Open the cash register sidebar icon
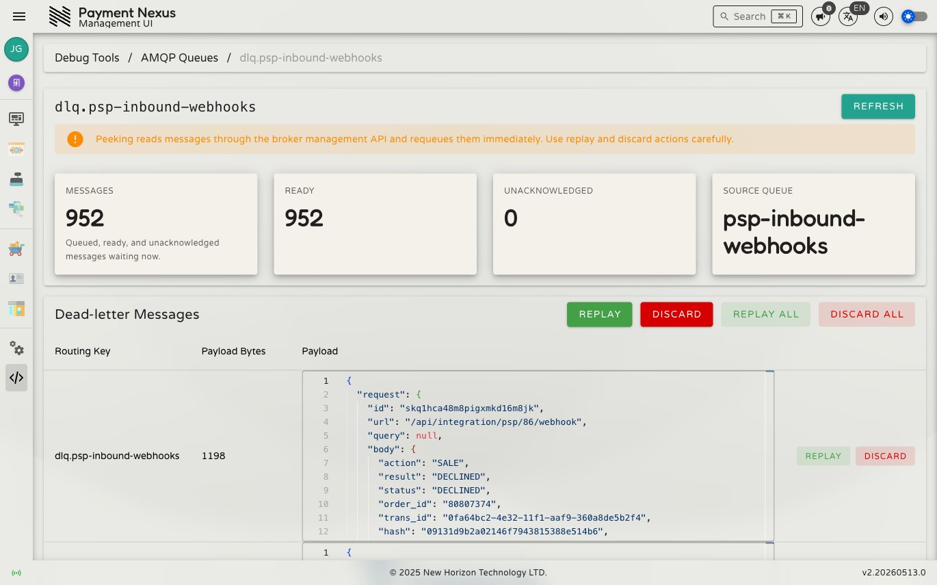Viewport: 937px width, 585px height. point(16,179)
